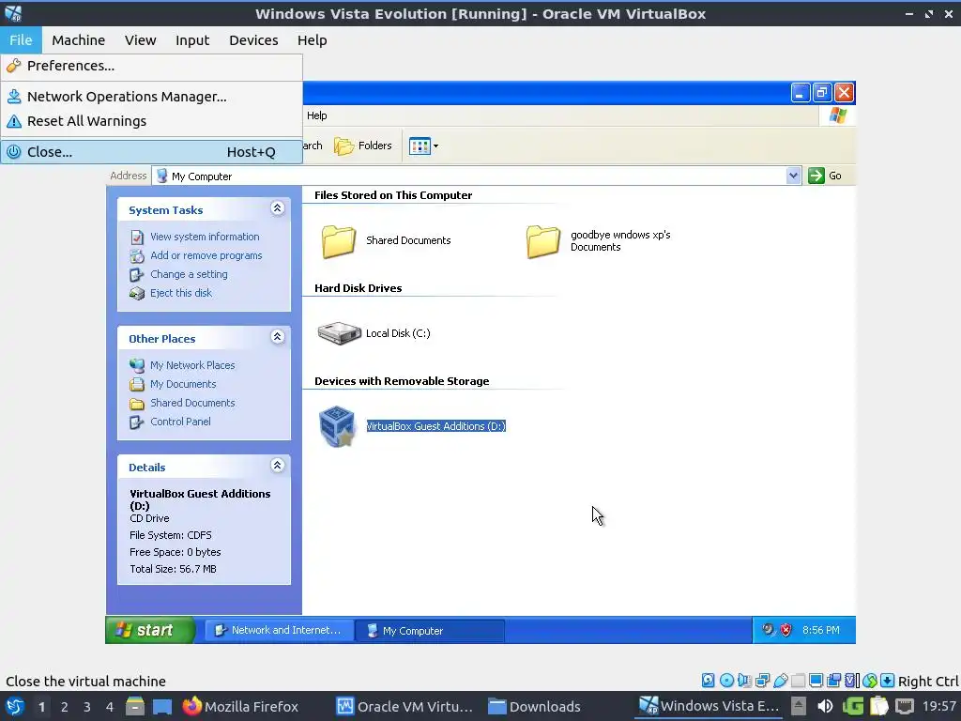Collapse the Details panel

point(277,466)
